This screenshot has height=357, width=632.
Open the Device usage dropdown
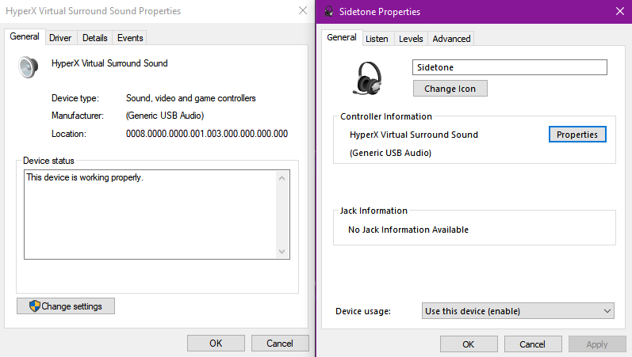(519, 311)
